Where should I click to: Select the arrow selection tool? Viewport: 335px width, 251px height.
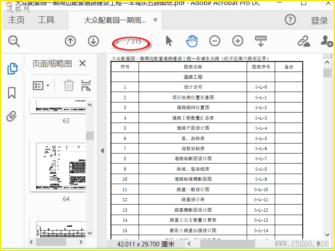169,41
